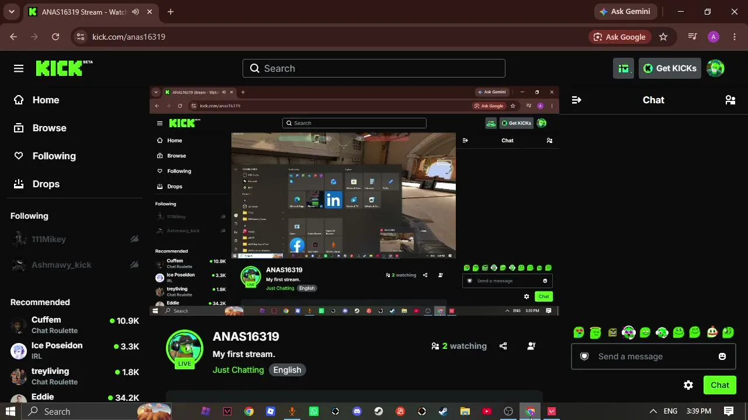748x420 pixels.
Task: Open the chat users list icon
Action: tap(730, 100)
